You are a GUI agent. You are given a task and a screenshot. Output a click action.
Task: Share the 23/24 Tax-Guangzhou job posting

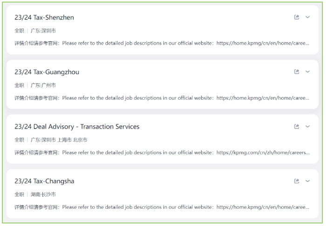(297, 71)
